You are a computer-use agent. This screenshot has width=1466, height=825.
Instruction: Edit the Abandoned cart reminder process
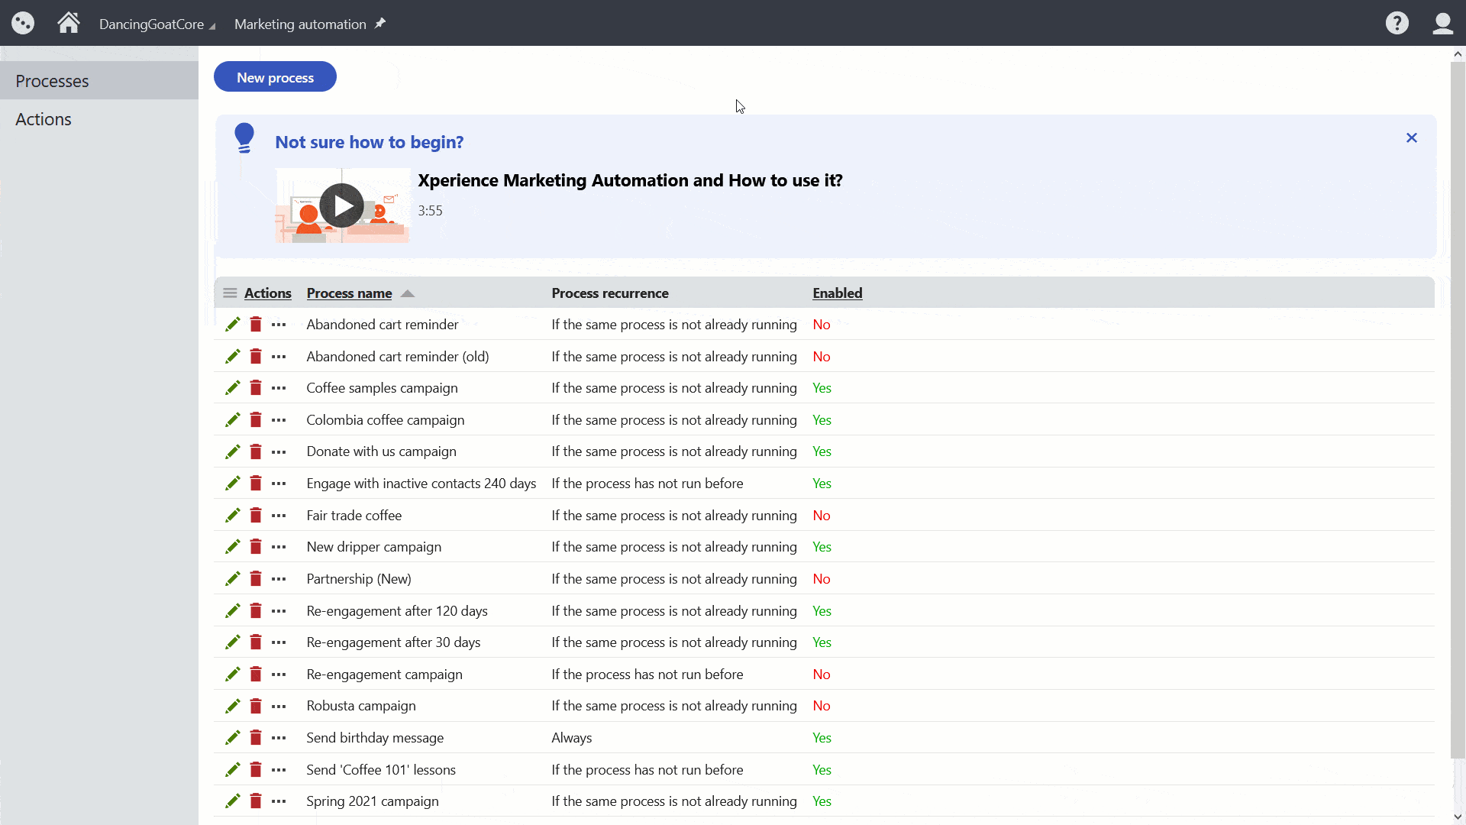tap(231, 324)
